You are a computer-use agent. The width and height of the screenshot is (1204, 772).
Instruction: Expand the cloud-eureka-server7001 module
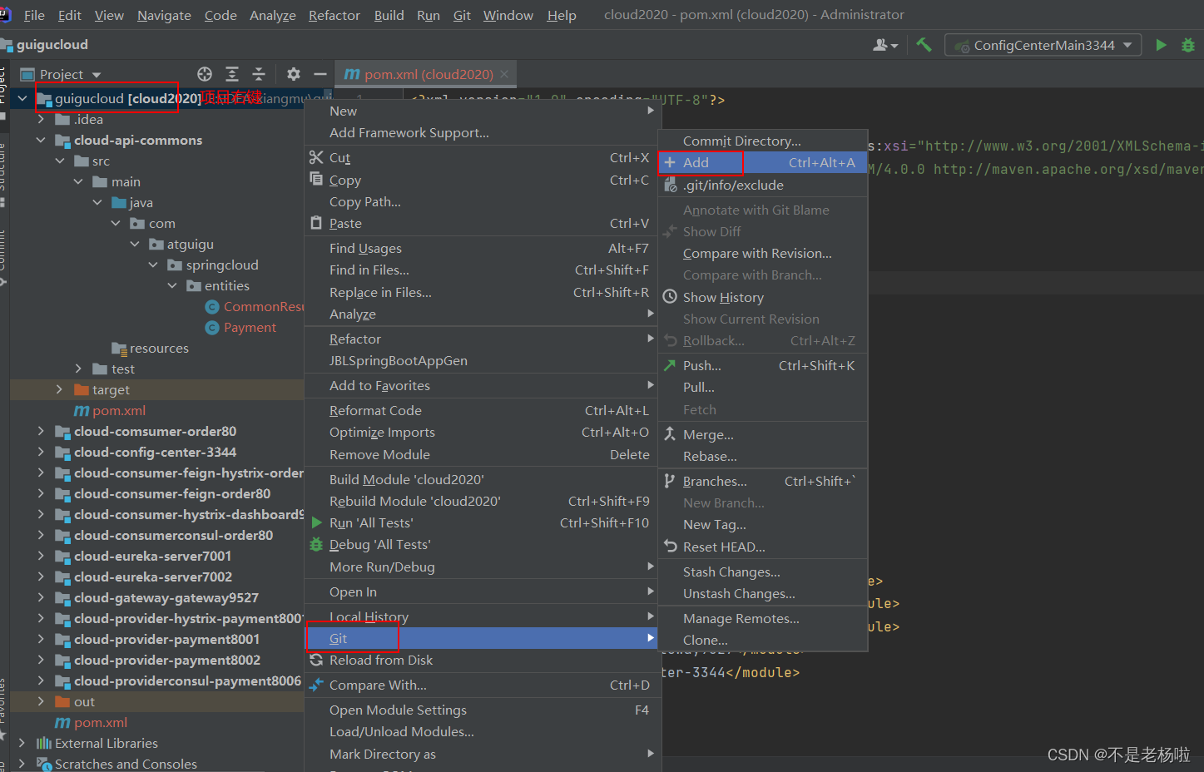click(41, 556)
